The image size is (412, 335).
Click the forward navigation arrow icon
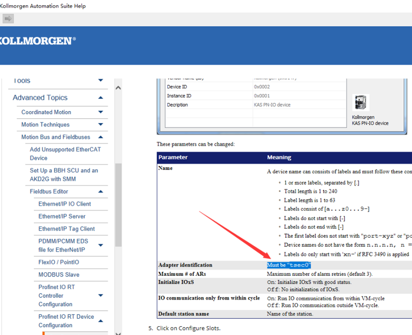[8, 19]
